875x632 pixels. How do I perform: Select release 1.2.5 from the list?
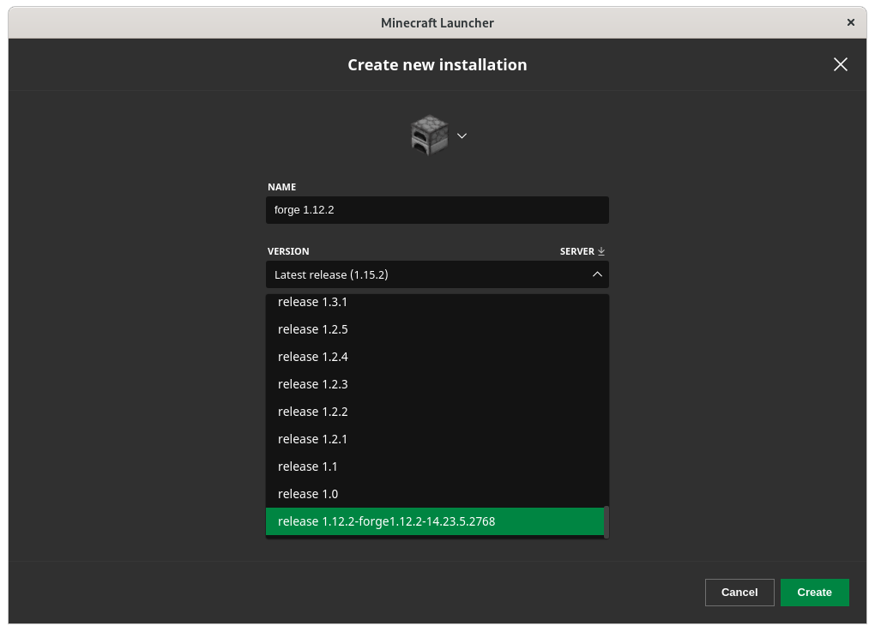(435, 329)
